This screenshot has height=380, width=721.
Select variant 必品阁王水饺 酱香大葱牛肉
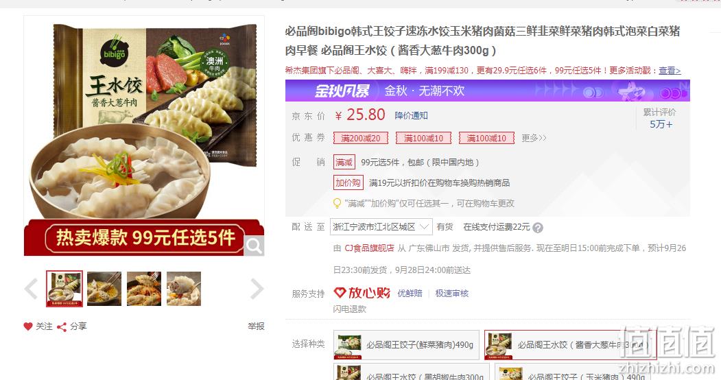pyautogui.click(x=570, y=344)
